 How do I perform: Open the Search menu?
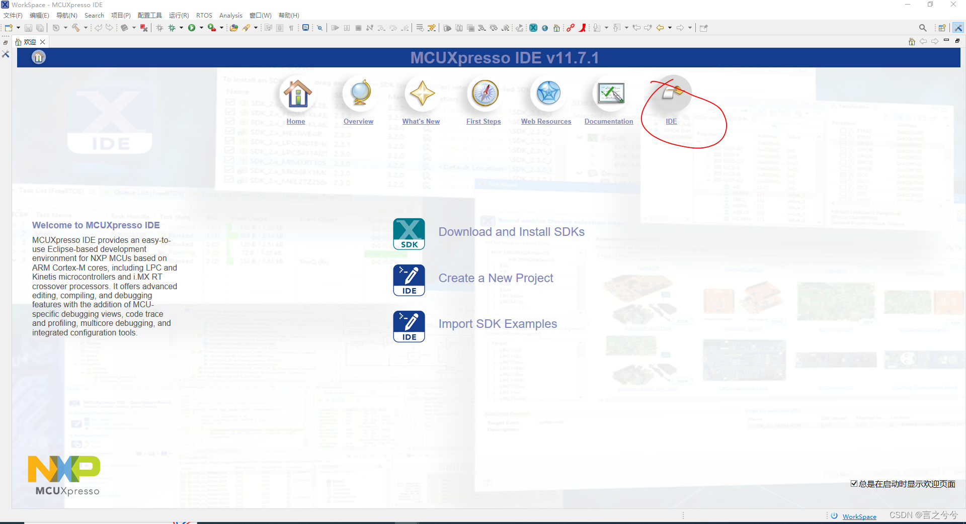tap(94, 16)
